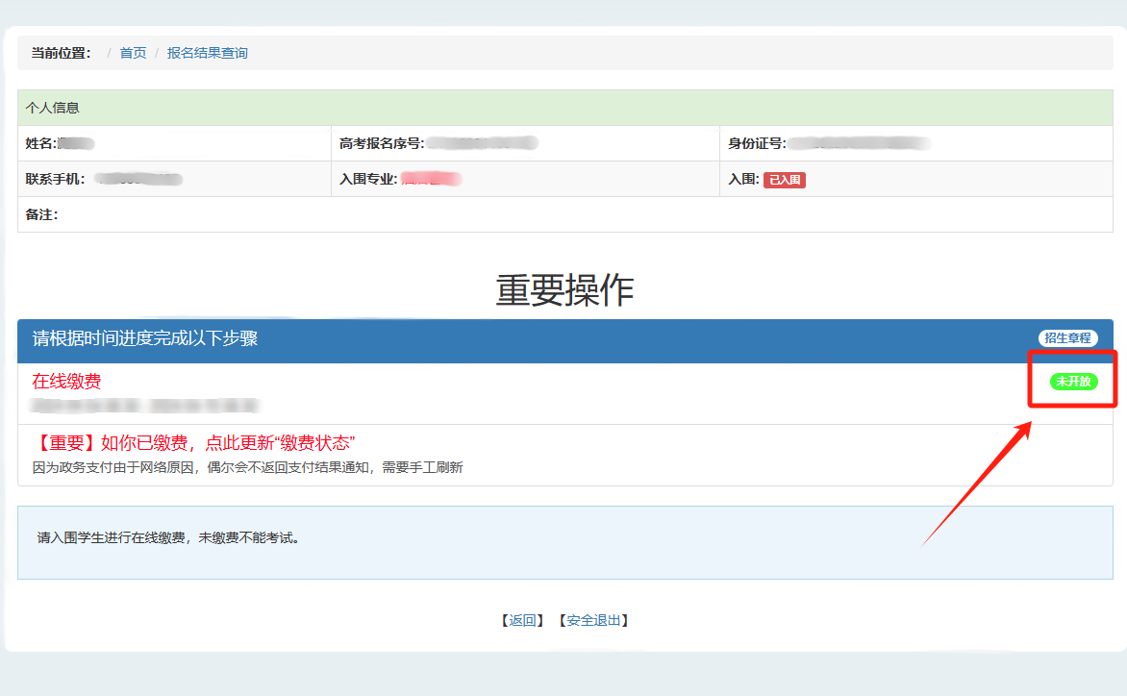Open the 报名结果查询 breadcrumb link

coord(207,53)
